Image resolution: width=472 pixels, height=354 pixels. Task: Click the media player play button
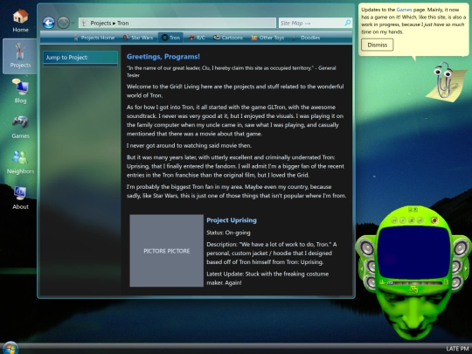click(403, 220)
